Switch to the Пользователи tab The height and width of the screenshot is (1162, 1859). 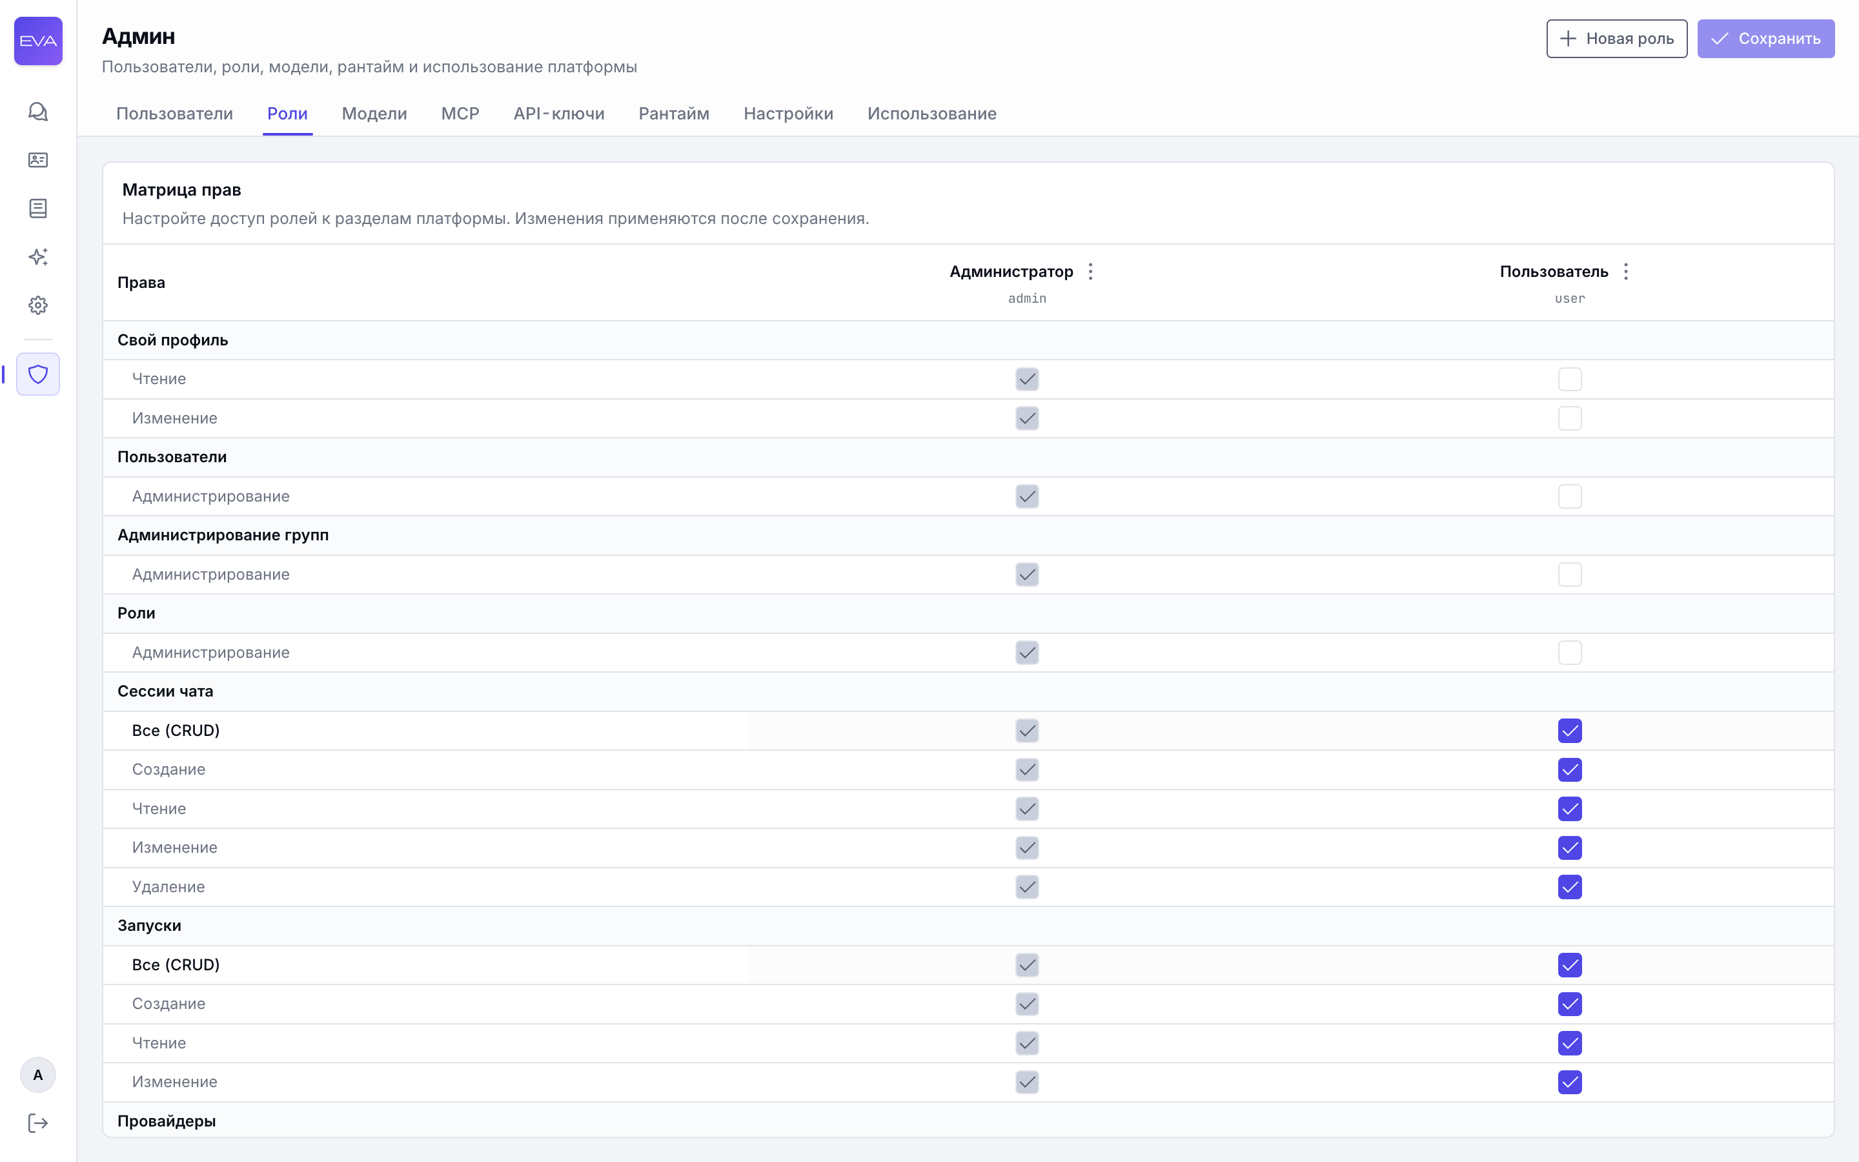click(174, 114)
